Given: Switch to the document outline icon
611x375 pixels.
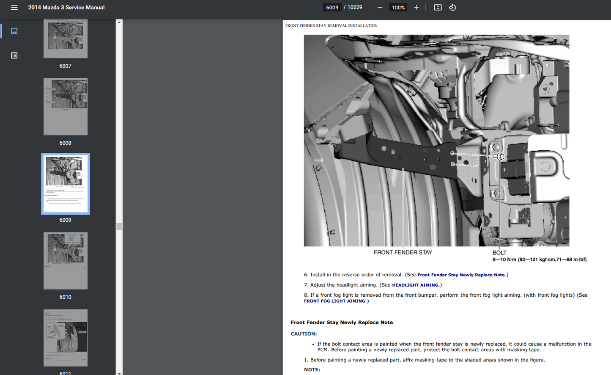Looking at the screenshot, I should (x=14, y=55).
